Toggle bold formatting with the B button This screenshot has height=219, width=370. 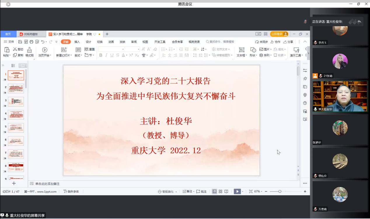pyautogui.click(x=101, y=55)
